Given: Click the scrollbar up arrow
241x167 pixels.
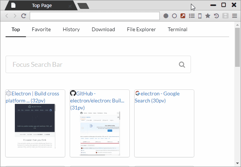Looking at the screenshot, I should click(x=237, y=25).
